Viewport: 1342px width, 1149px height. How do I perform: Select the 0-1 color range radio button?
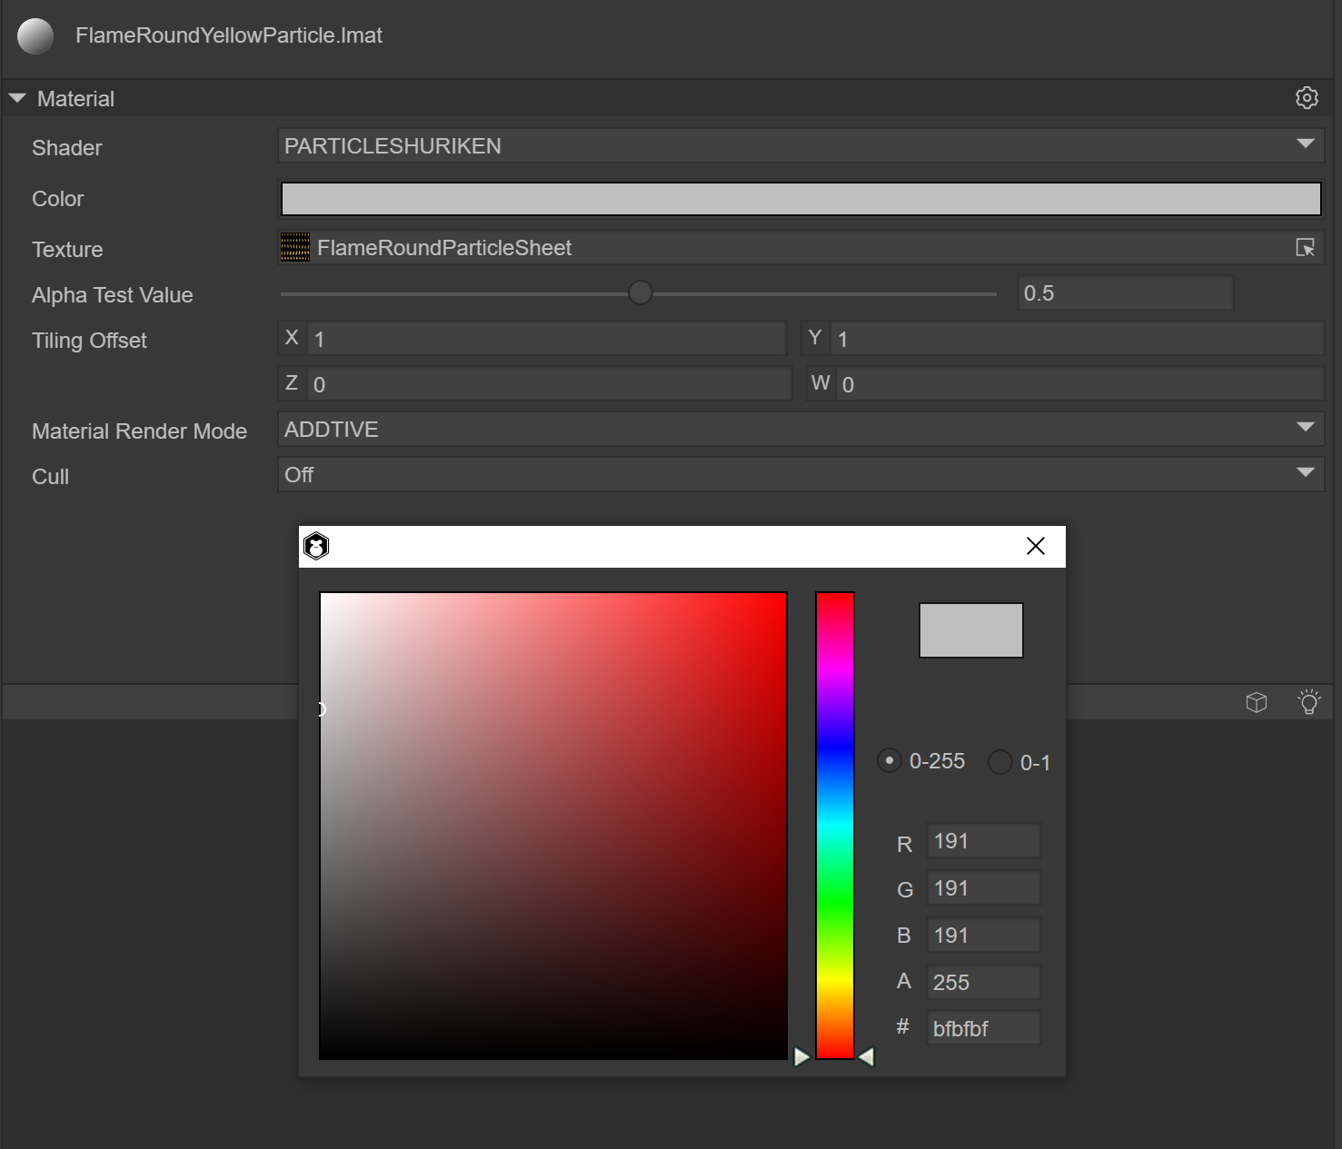point(999,762)
